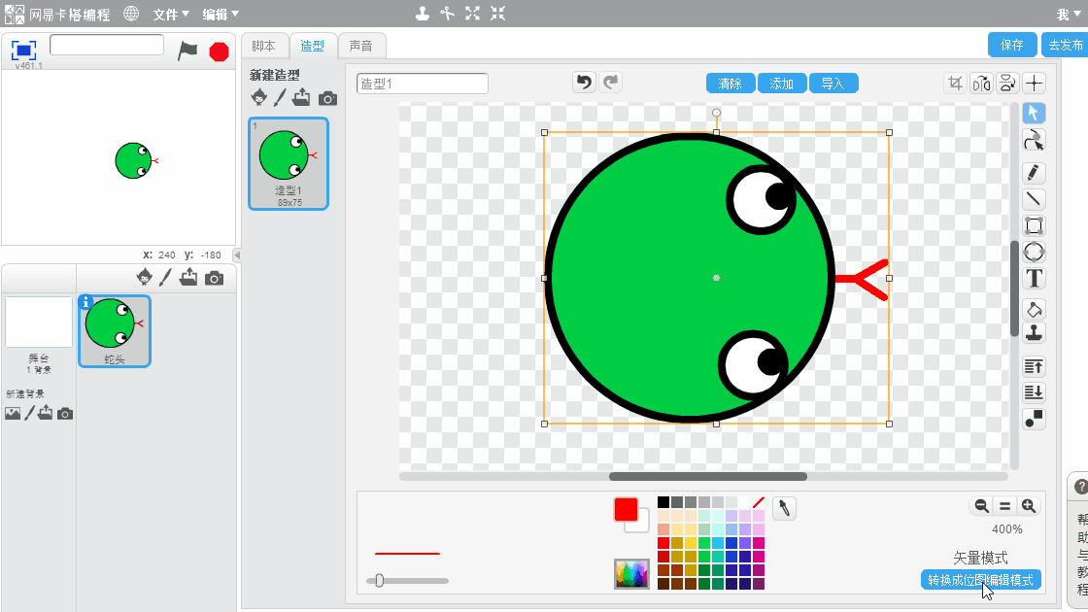Create a new sprite from camera
The image size is (1088, 612).
pos(215,278)
